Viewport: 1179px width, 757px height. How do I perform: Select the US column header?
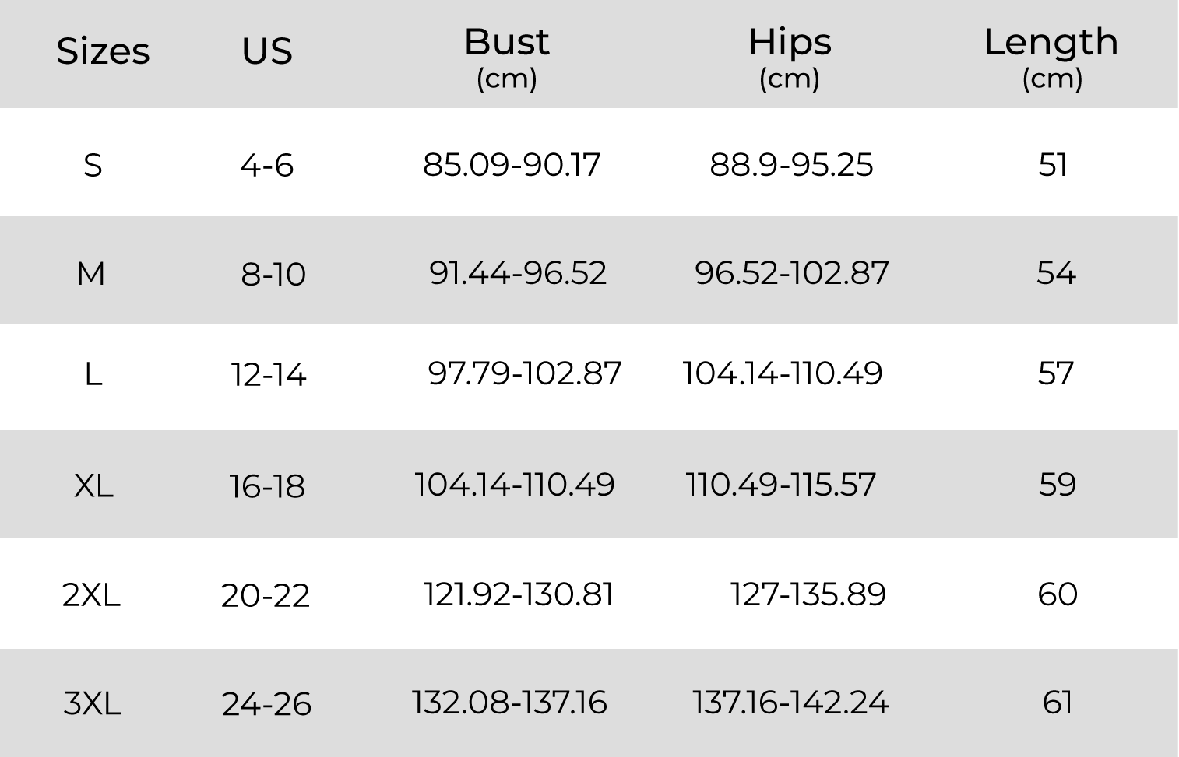click(267, 52)
